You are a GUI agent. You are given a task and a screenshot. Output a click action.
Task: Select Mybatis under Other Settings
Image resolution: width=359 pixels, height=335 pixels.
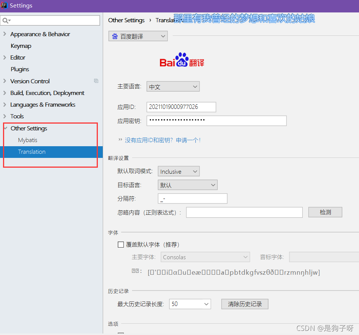(x=28, y=140)
